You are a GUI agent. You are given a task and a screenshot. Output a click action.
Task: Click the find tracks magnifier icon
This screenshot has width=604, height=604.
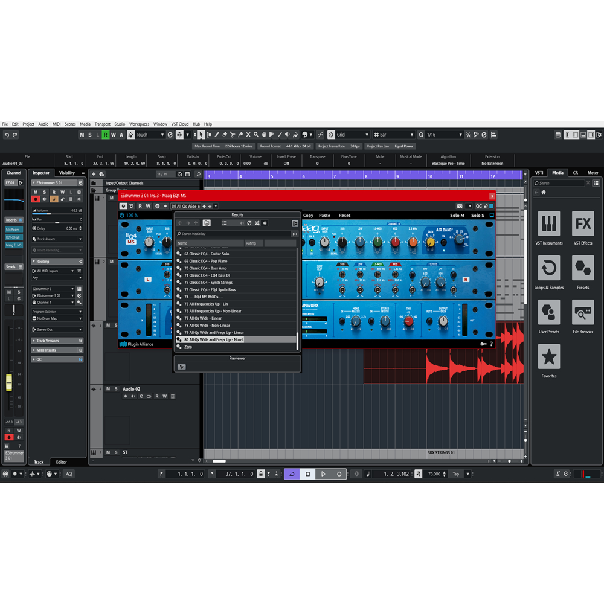198,174
